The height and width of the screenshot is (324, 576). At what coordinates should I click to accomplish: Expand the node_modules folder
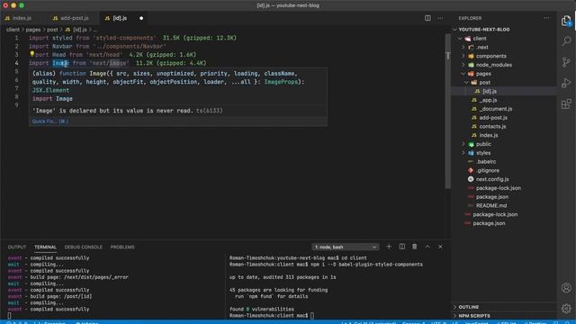(463, 65)
